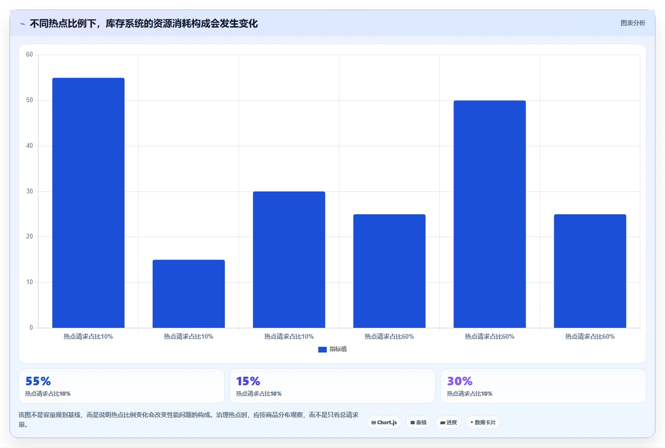Select the 表格 tag pill
Viewport: 665px width, 448px height.
[418, 422]
